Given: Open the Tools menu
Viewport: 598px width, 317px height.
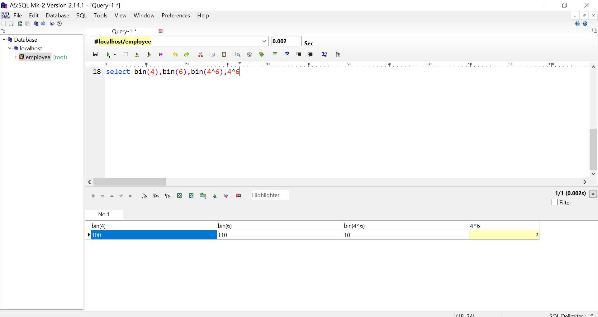Looking at the screenshot, I should pyautogui.click(x=100, y=16).
